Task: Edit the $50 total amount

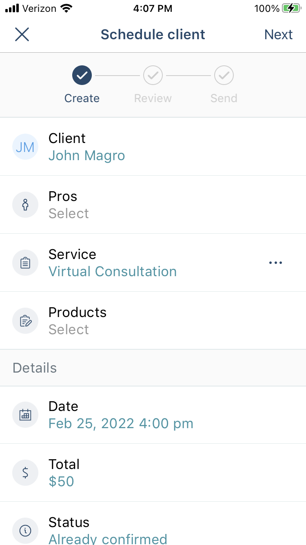Action: pos(61,481)
